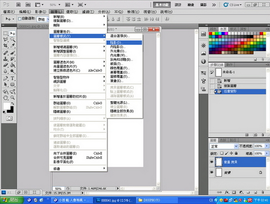Open the 000041.jpg taskbar button
Screen dimensions: 270x204
point(114,200)
